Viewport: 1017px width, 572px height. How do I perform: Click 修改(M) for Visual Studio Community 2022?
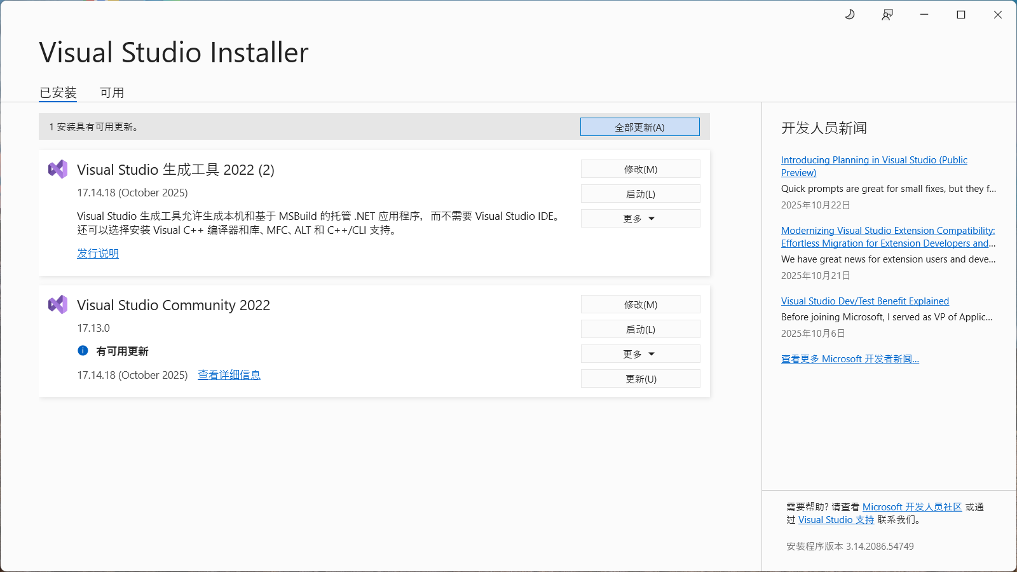point(641,304)
